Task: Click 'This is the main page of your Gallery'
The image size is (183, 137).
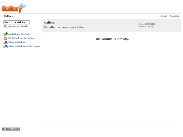Action: 64,27
